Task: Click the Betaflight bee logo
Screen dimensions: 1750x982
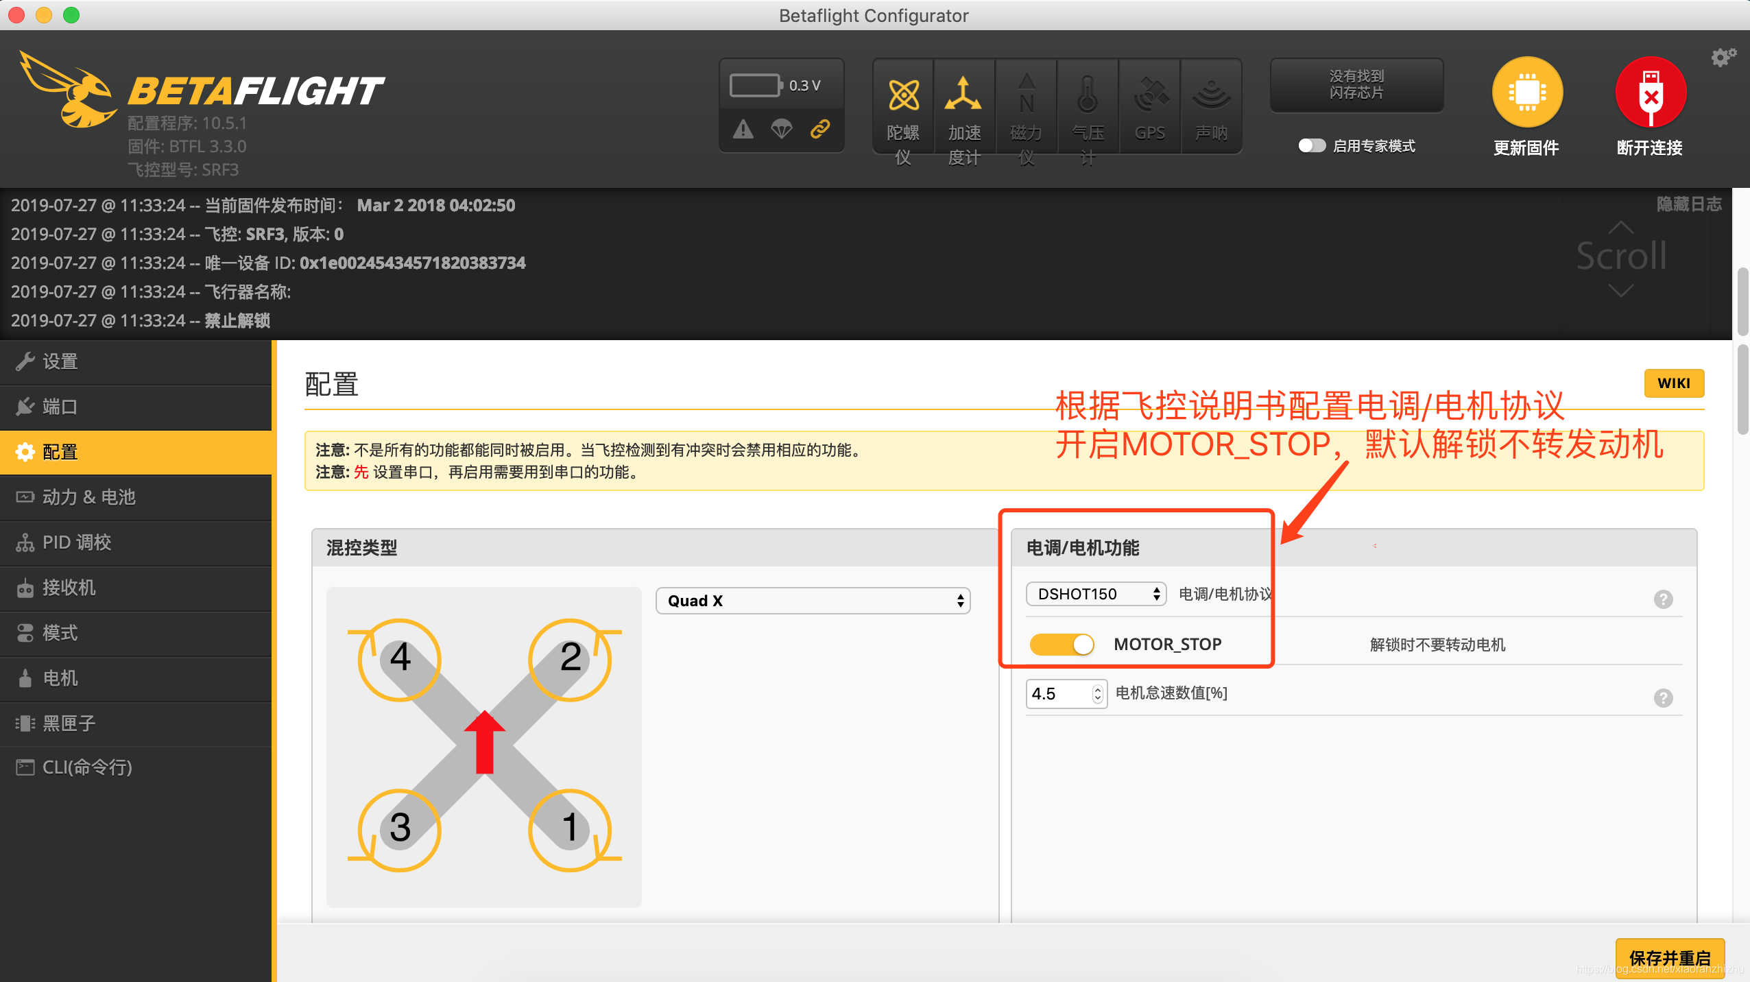Action: coord(69,90)
